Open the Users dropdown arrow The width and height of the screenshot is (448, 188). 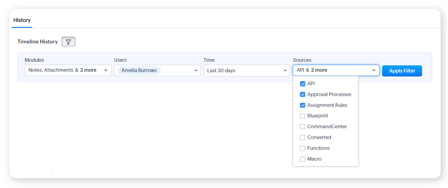(x=196, y=71)
